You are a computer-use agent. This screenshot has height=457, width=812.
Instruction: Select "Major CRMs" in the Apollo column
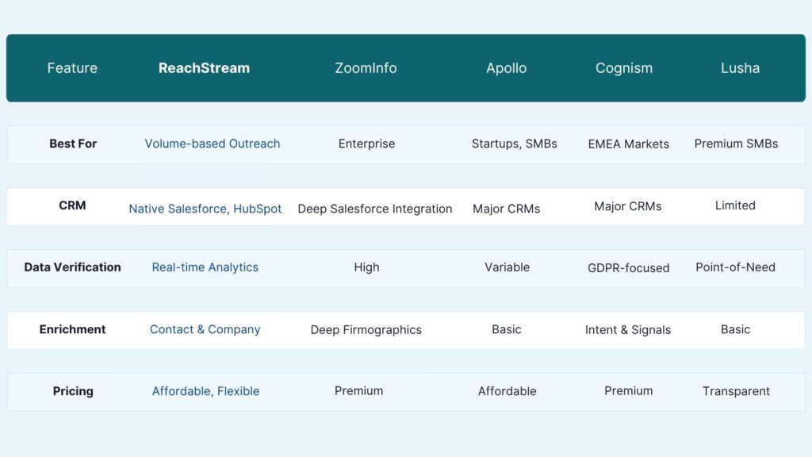[506, 209]
